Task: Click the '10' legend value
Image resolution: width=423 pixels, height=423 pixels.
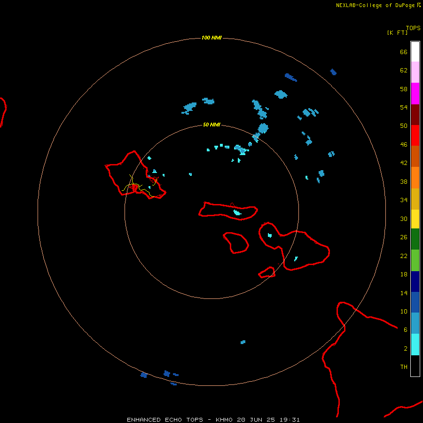Action: tap(404, 311)
